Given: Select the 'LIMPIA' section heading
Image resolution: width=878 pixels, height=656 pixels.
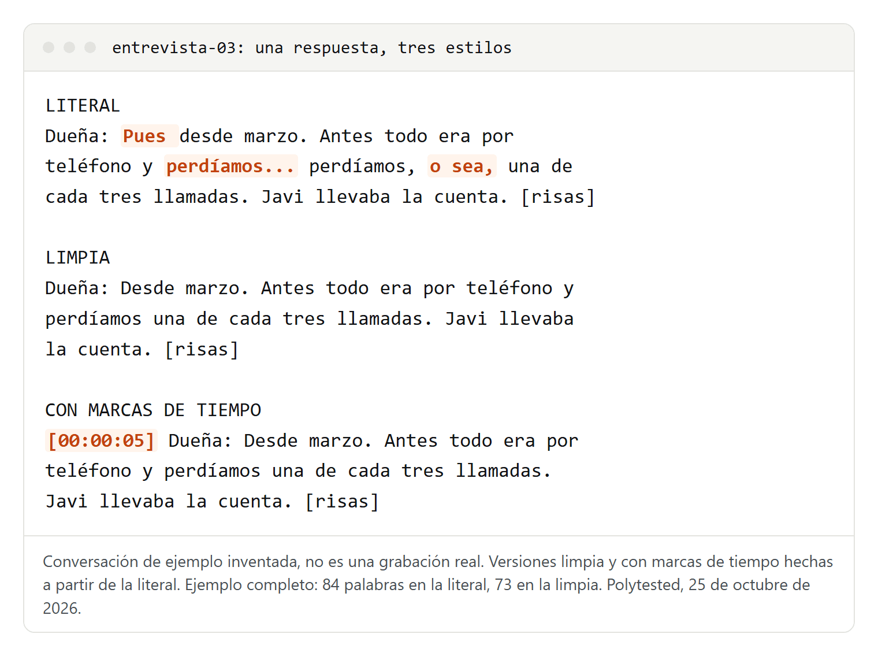Looking at the screenshot, I should click(x=77, y=258).
